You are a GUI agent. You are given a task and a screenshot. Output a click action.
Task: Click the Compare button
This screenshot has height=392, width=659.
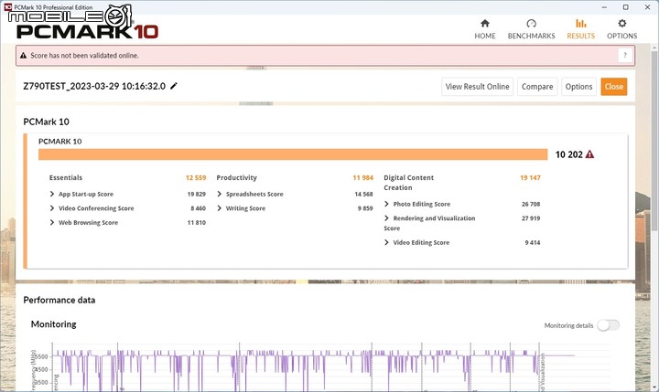[x=537, y=87]
